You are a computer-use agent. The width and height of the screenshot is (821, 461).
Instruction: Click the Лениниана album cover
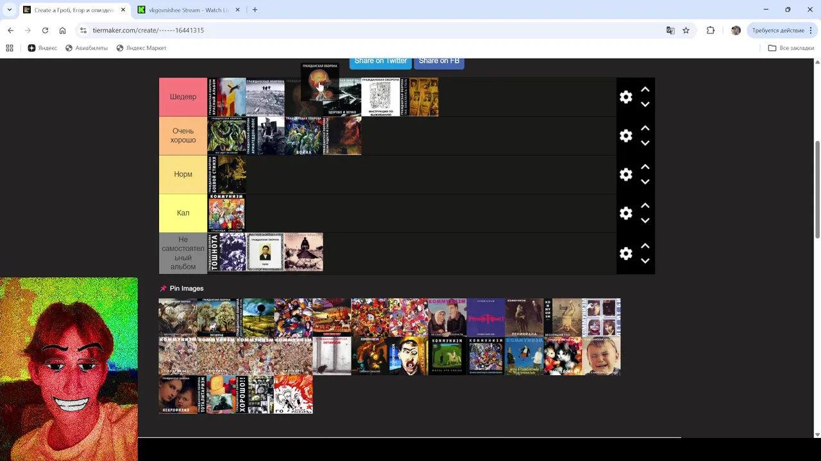(x=524, y=318)
